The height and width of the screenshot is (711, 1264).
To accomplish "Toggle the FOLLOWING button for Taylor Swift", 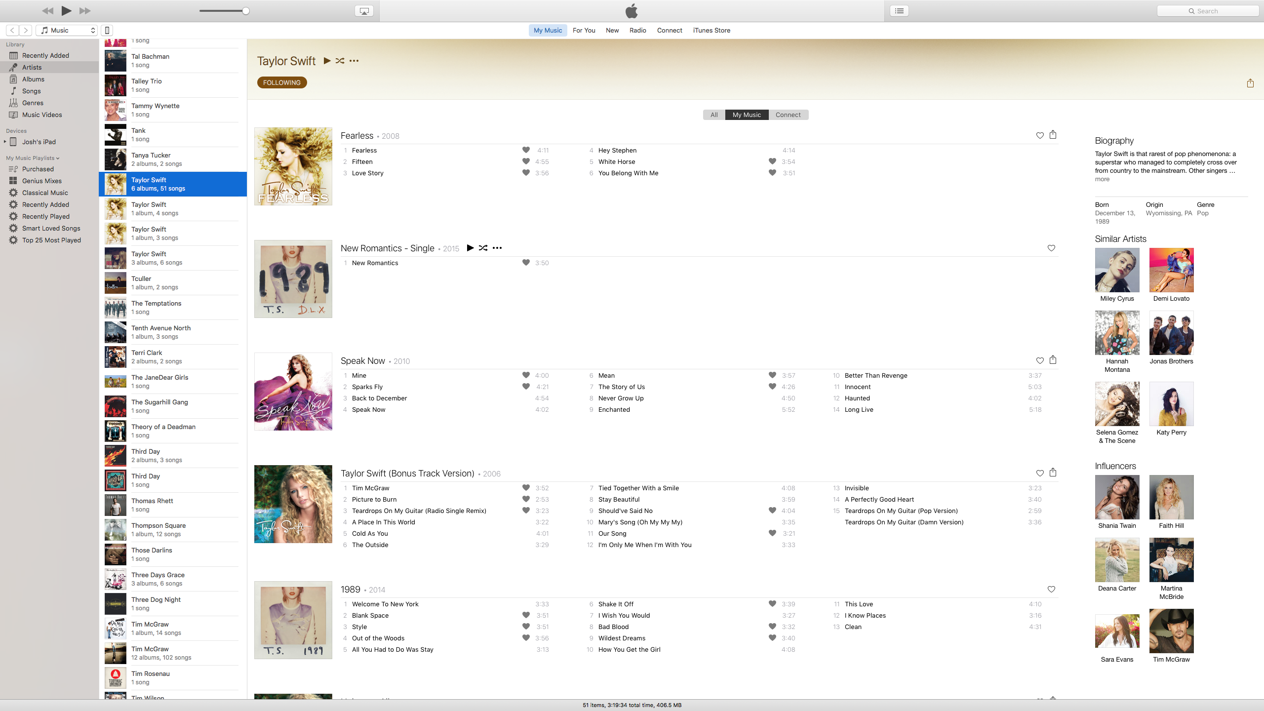I will pyautogui.click(x=282, y=82).
